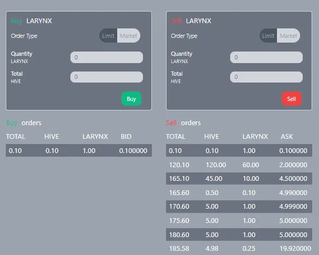Click the 4.98 HIVE cell in sell orders
The width and height of the screenshot is (319, 255).
[212, 249]
